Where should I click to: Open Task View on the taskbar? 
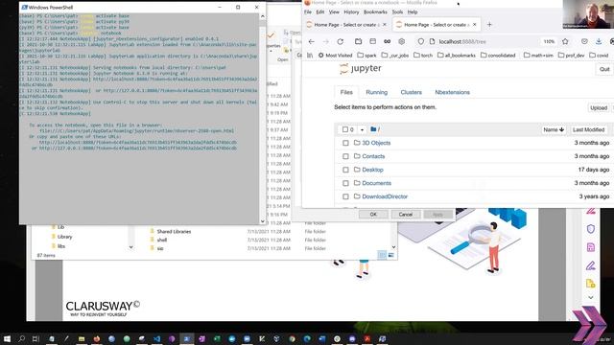point(35,338)
